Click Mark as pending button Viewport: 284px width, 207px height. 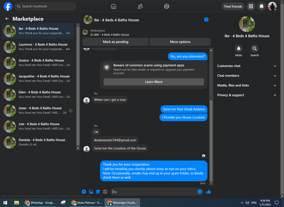pyautogui.click(x=115, y=42)
